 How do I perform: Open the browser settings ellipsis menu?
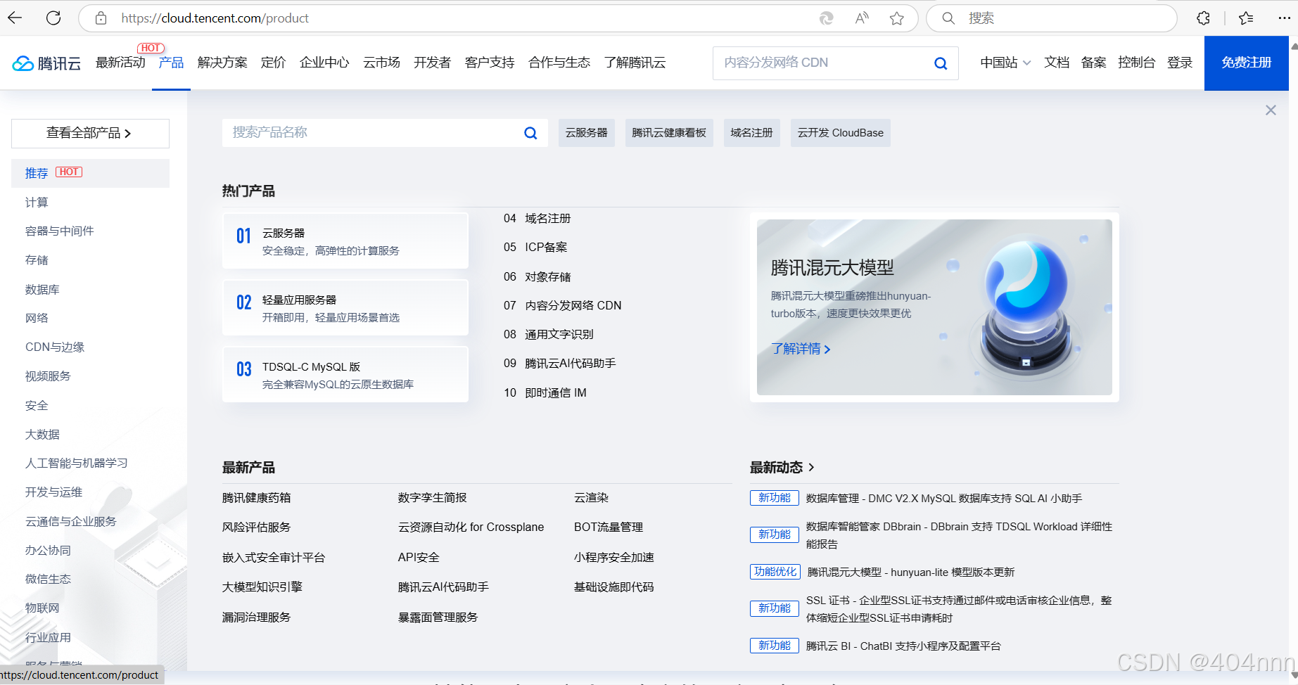(1284, 18)
